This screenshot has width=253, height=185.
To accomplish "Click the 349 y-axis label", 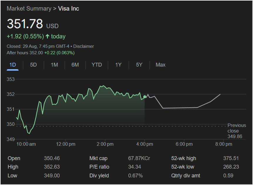I will [x=11, y=139].
